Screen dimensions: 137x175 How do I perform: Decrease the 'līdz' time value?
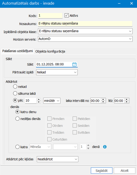(x=127, y=102)
